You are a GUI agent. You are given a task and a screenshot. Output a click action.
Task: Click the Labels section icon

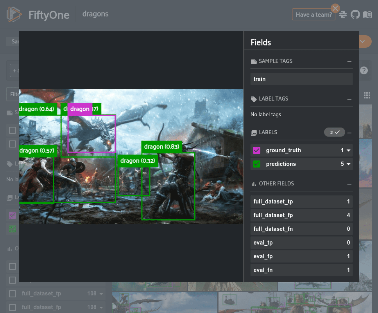coord(254,133)
